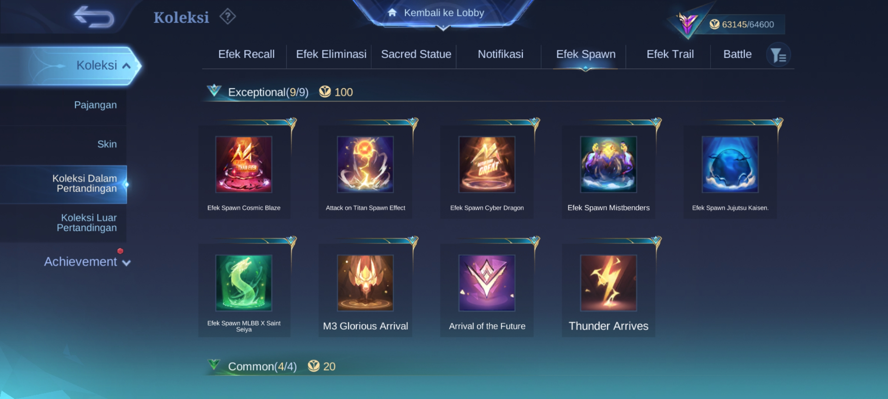Select the M3 Glorious Arrival icon

coord(365,283)
